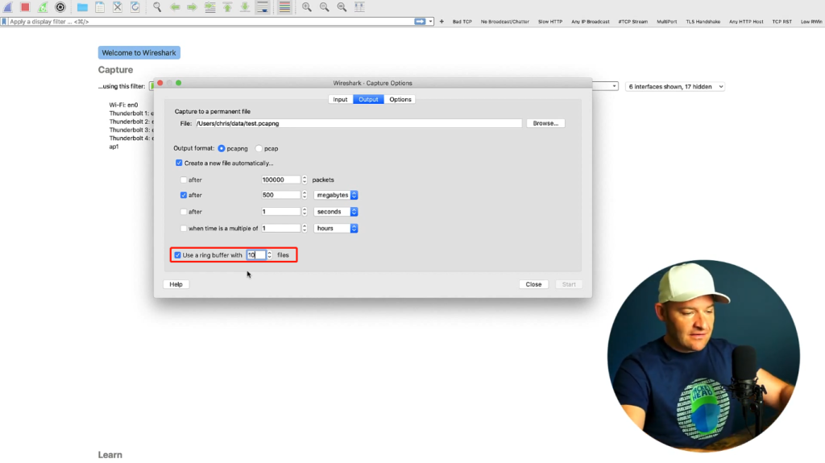Image resolution: width=825 pixels, height=463 pixels.
Task: Apply the Slow HTTP filter button
Action: (549, 22)
